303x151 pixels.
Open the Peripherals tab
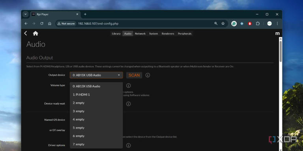(185, 33)
